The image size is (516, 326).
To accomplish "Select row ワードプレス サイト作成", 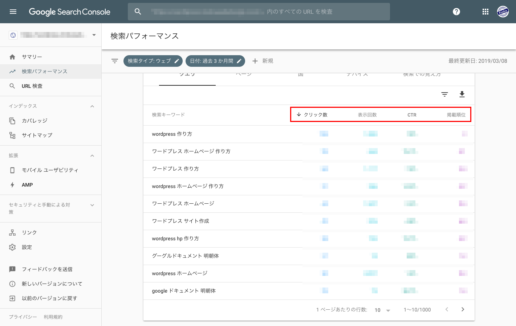I will pos(309,221).
